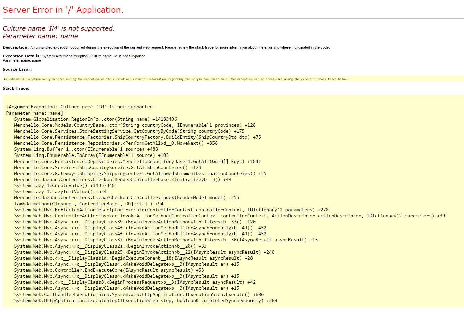The image size is (464, 312).
Task: Click the 'GetAllowedShipmentDestinationCountries' stack line
Action: tap(140, 174)
